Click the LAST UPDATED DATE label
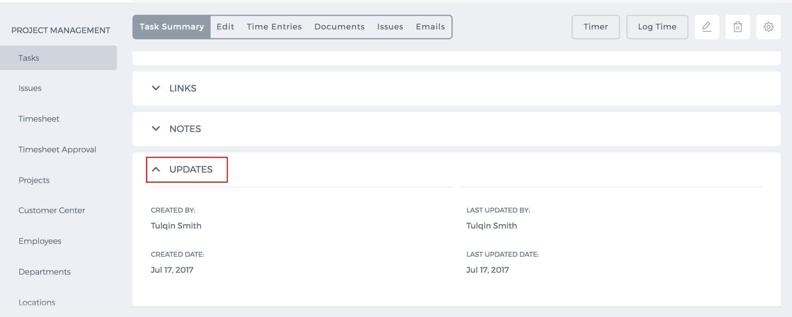 tap(502, 254)
